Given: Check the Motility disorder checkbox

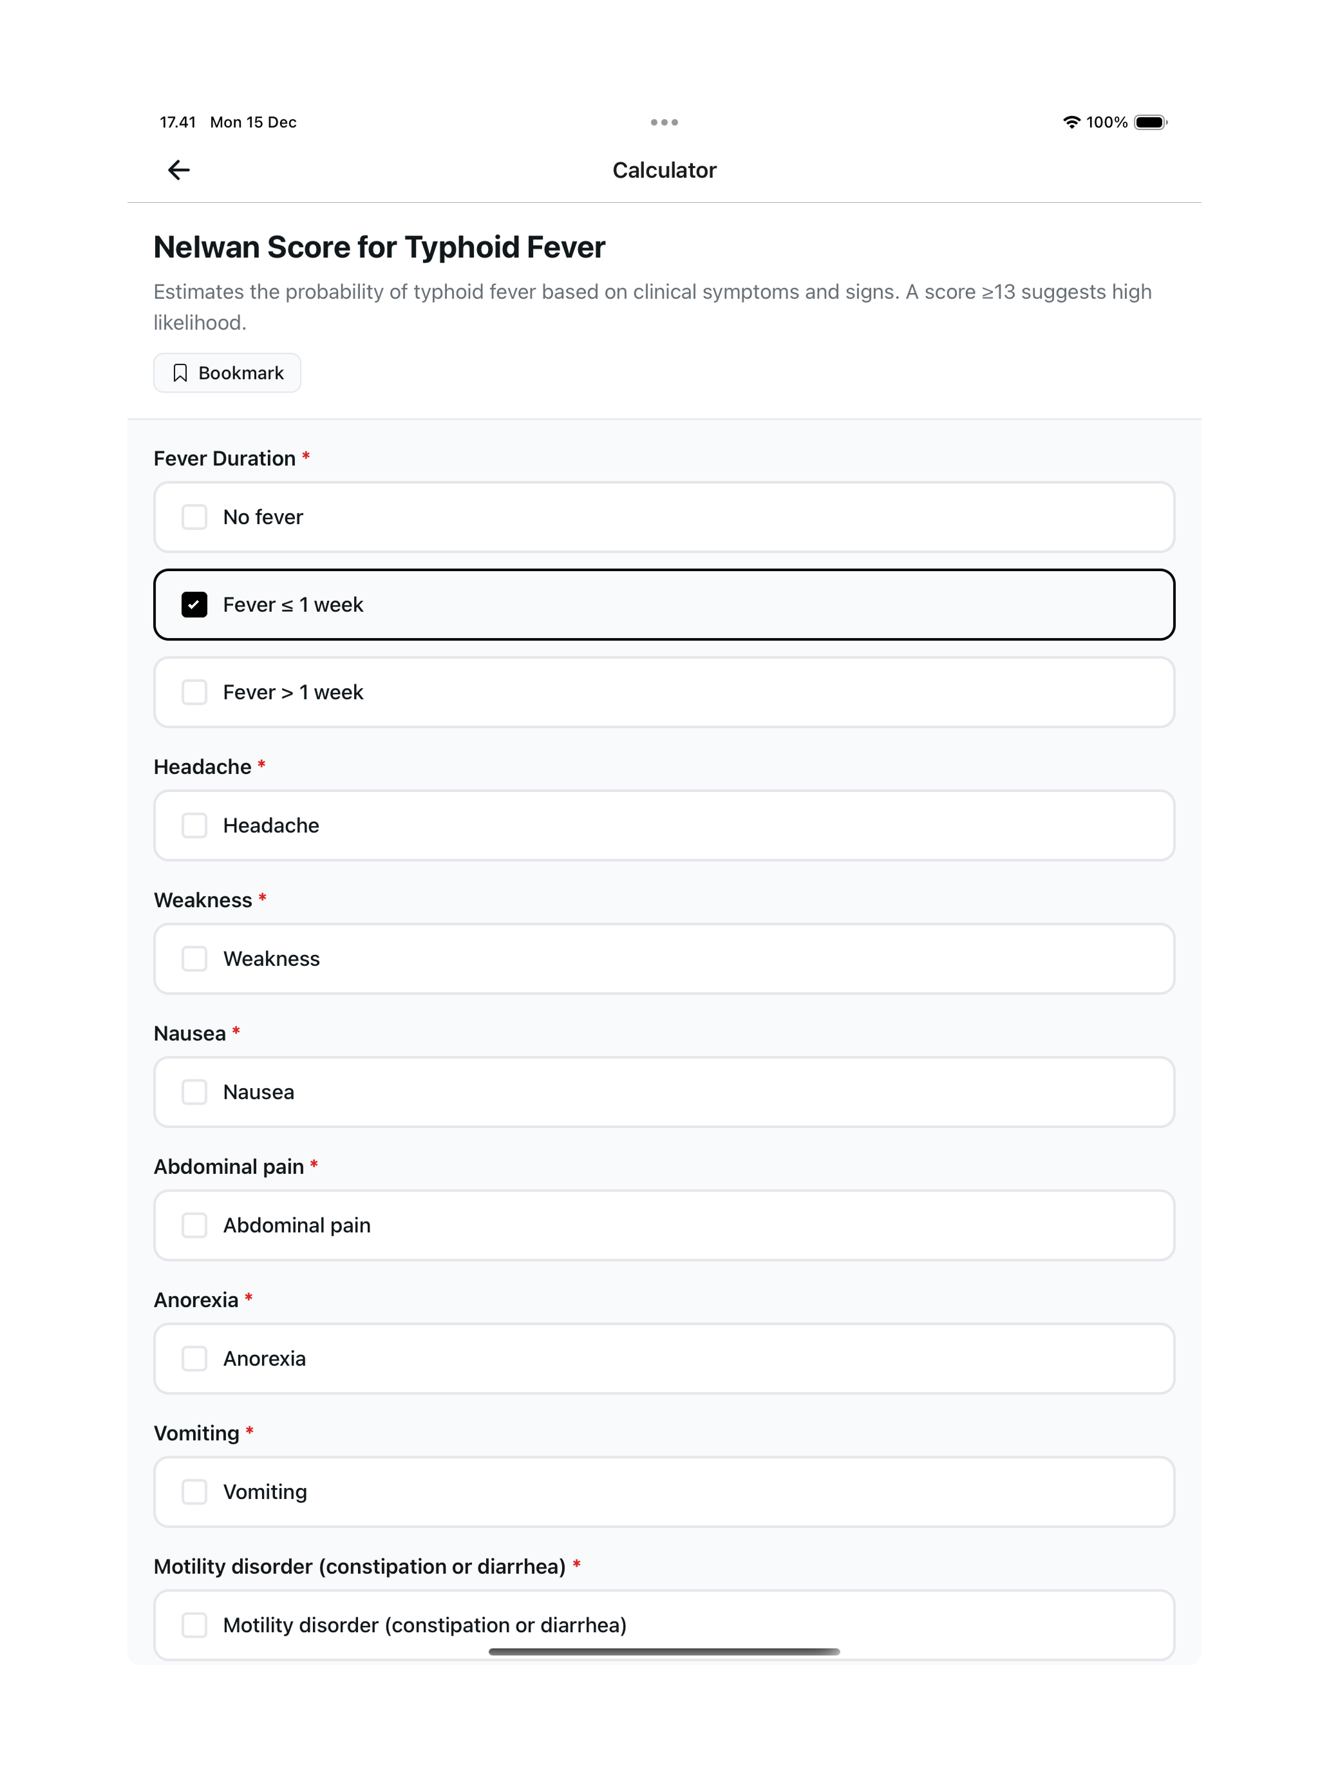Looking at the screenshot, I should coord(194,1625).
